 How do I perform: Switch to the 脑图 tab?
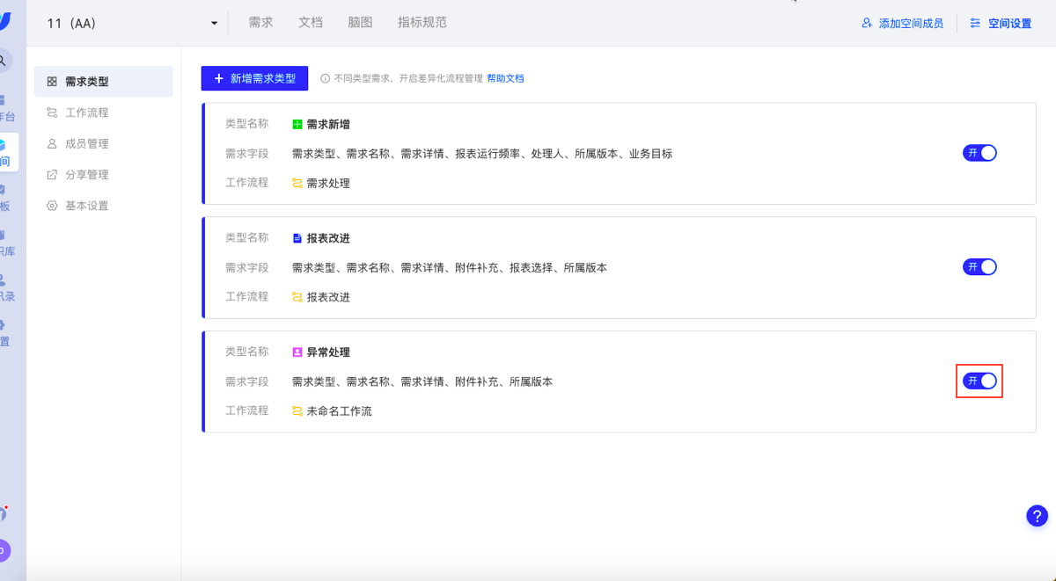[x=360, y=23]
